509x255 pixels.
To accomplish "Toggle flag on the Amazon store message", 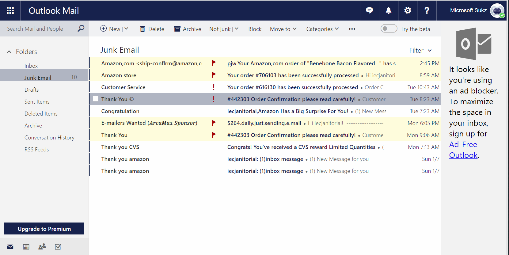I will (x=214, y=75).
